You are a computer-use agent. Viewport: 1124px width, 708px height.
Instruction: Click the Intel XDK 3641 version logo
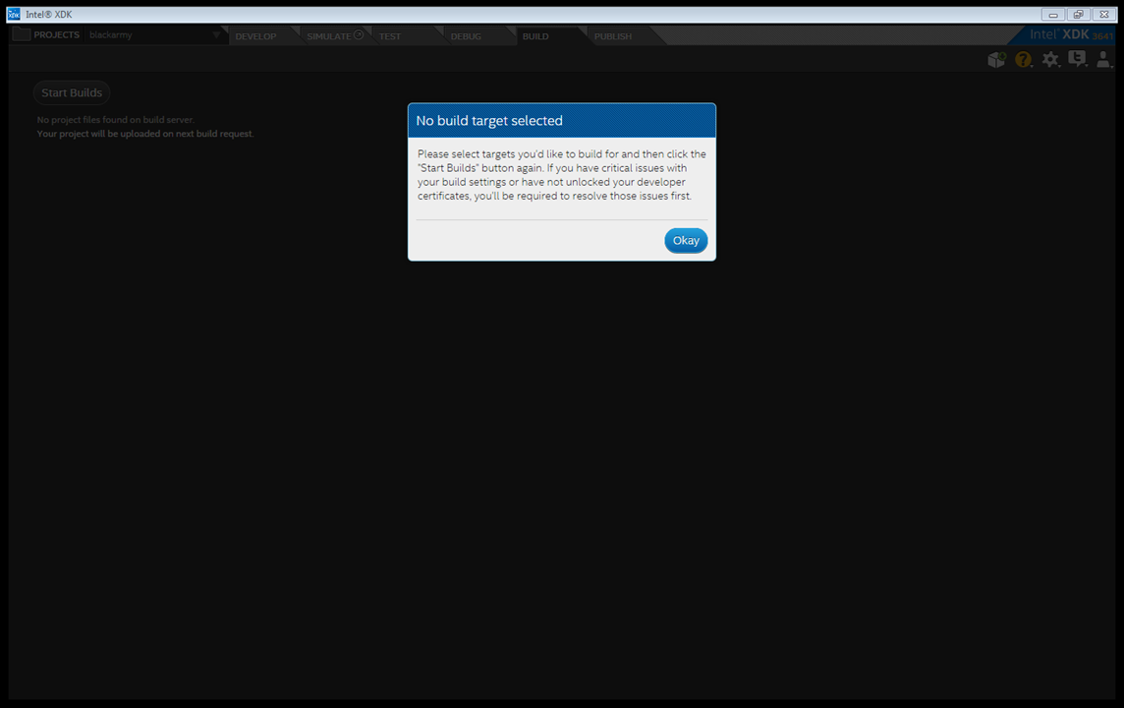[x=1071, y=34]
